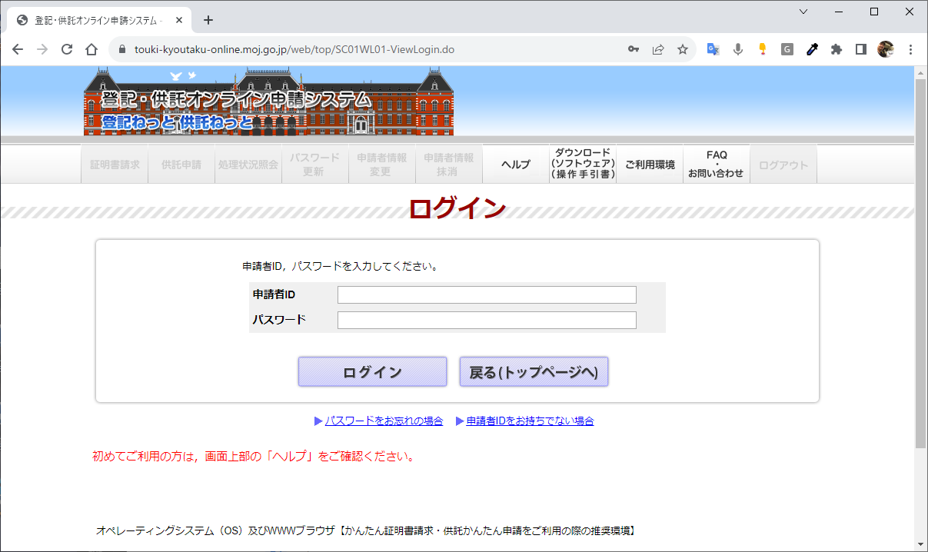
Task: Open the saved passwords key icon
Action: [x=634, y=49]
